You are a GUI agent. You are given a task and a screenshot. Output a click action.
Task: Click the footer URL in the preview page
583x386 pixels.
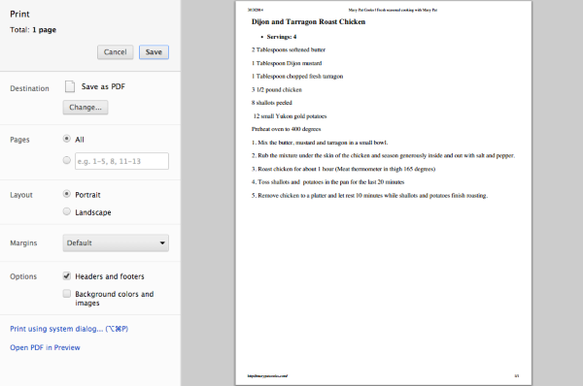[x=267, y=376]
